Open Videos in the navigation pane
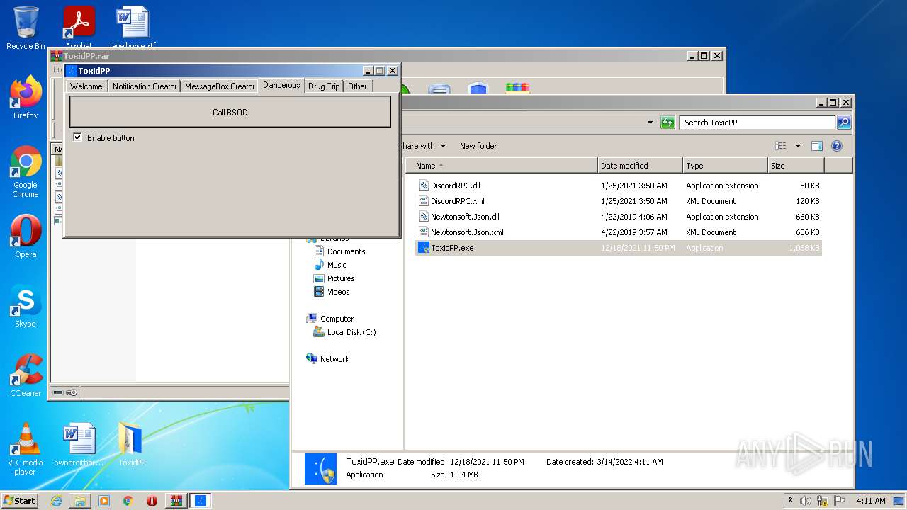This screenshot has height=510, width=907. (x=338, y=292)
